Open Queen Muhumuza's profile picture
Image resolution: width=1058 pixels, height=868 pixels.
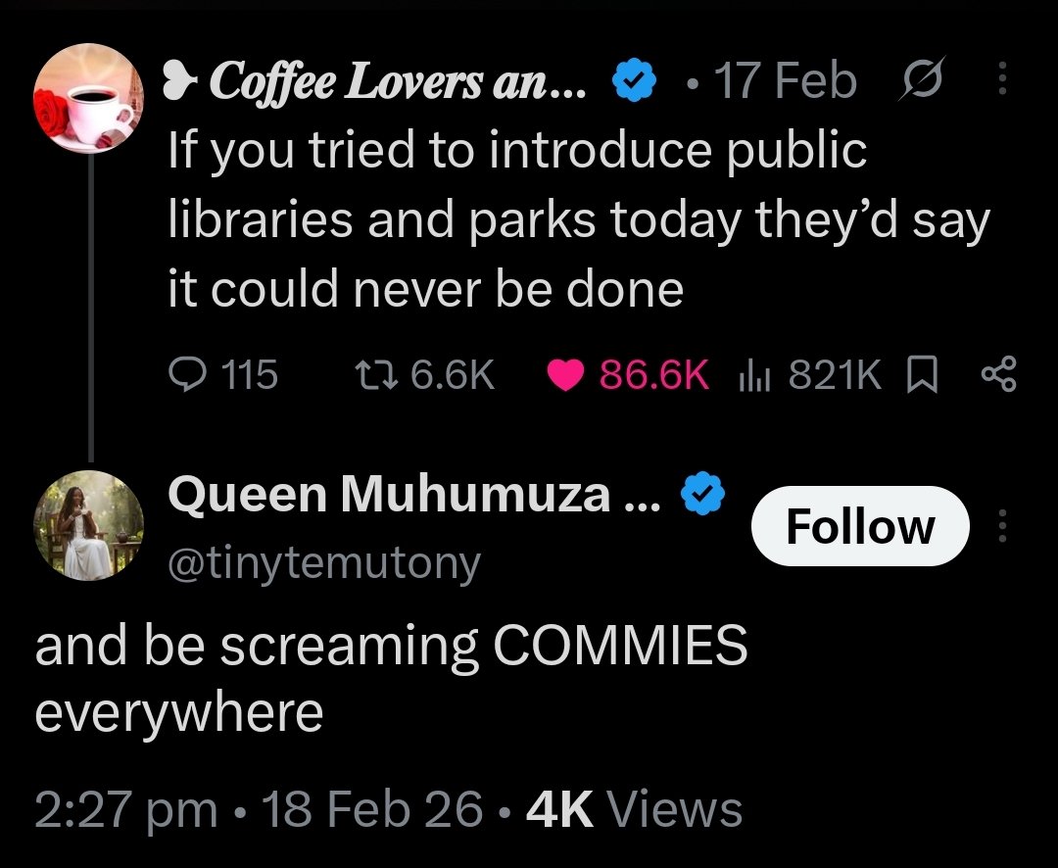point(88,526)
